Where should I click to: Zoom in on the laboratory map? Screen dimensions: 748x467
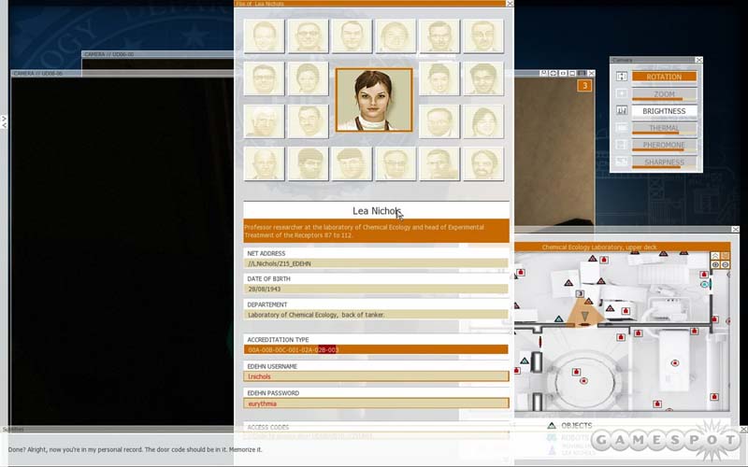[x=715, y=265]
